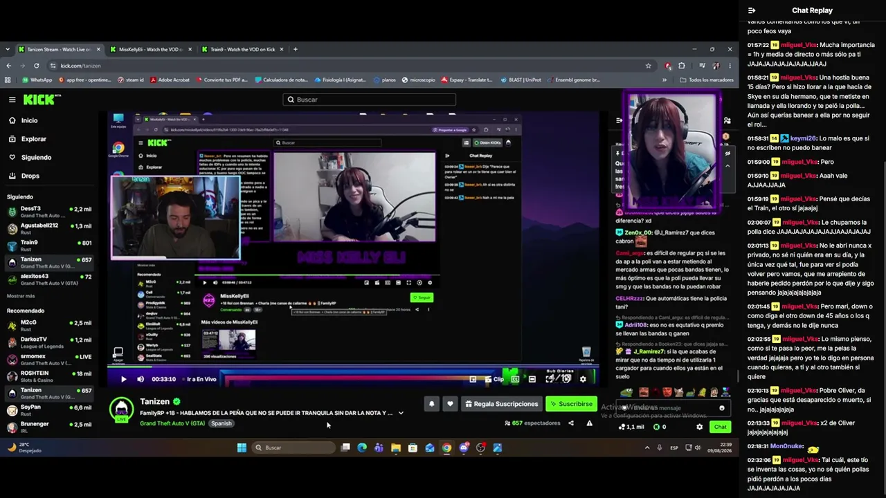Open WhatsApp bookmark
The width and height of the screenshot is (886, 498).
(x=37, y=80)
